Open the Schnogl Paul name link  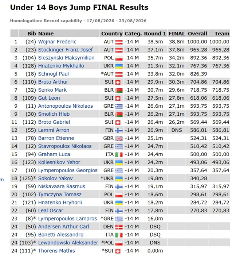coord(53,74)
